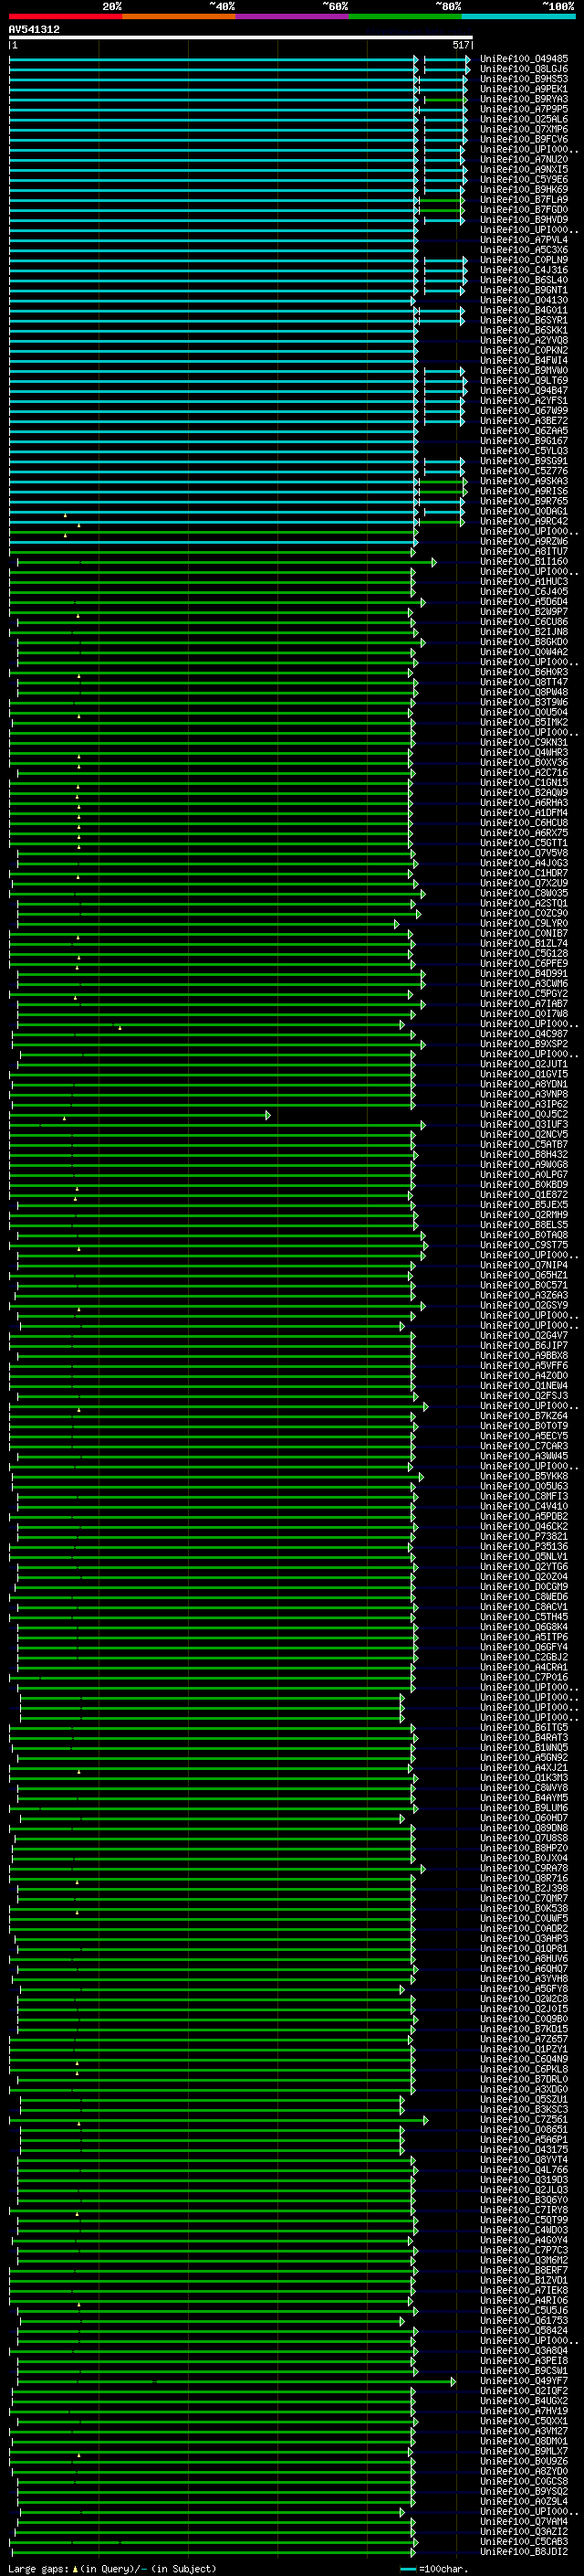Click the green second segment of UniRef100_B9RYA3
The height and width of the screenshot is (2576, 584).
[446, 99]
